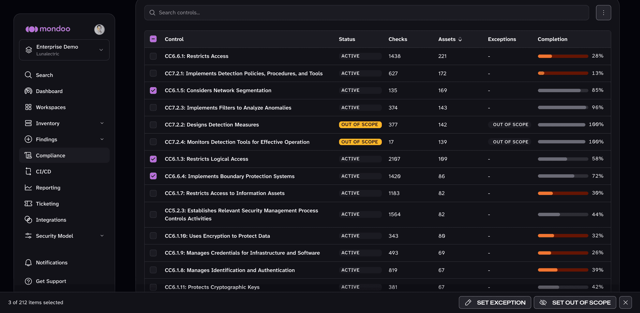Click the Get Support help icon
The image size is (640, 313).
28,281
